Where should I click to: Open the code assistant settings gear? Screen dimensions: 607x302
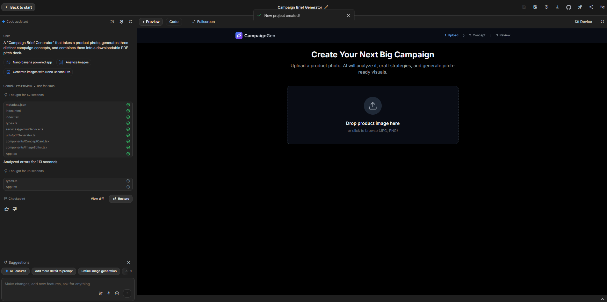click(x=121, y=22)
